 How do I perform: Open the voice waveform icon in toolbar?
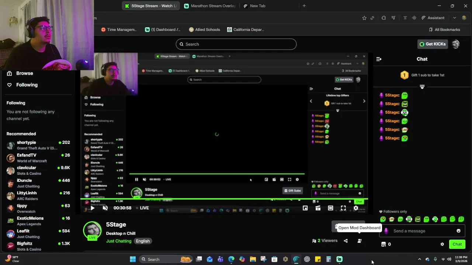tap(414, 18)
